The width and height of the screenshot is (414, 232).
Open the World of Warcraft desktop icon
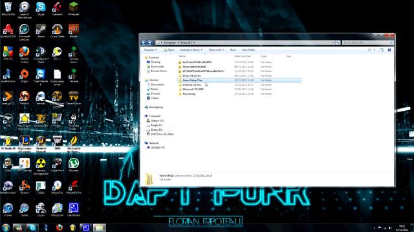41,144
